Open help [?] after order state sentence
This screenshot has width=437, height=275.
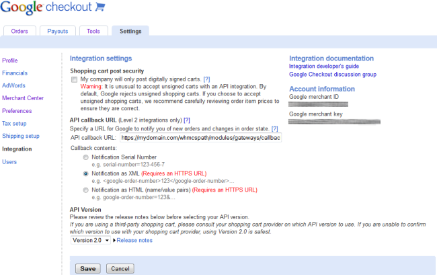274,128
